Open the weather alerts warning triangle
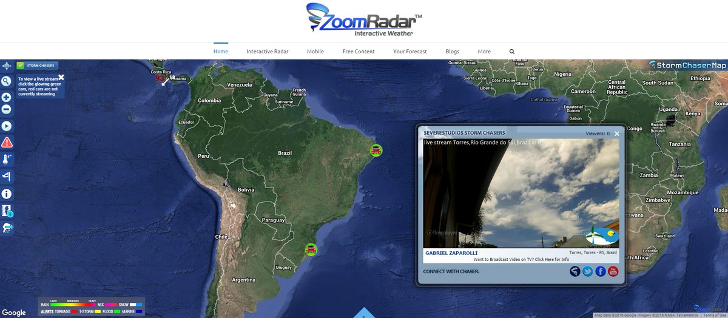This screenshot has width=728, height=318. (x=7, y=143)
